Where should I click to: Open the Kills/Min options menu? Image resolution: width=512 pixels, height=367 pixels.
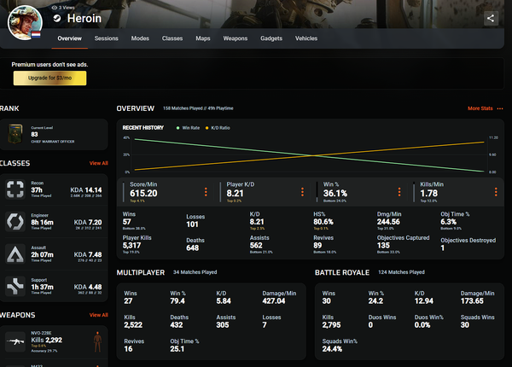pyautogui.click(x=492, y=192)
